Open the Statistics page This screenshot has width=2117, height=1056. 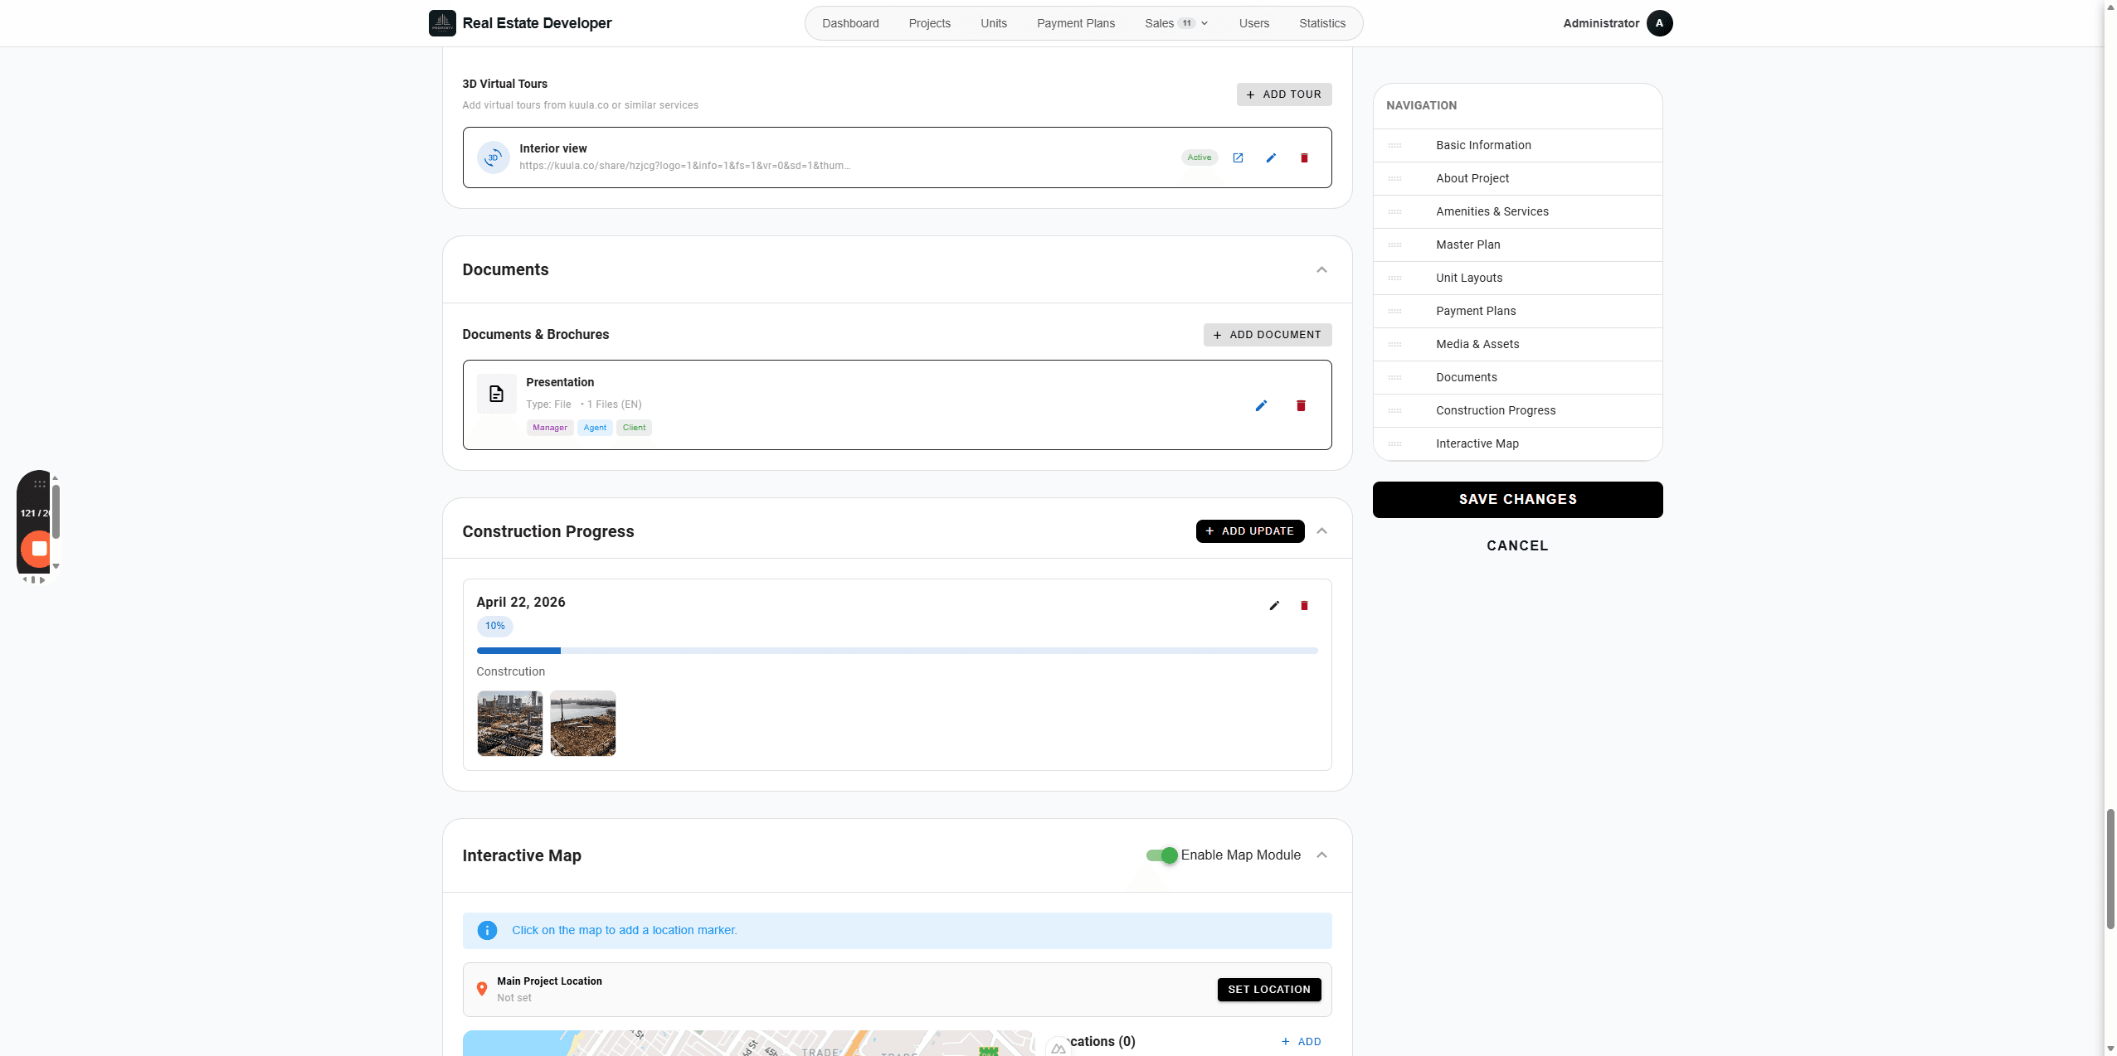click(1321, 23)
